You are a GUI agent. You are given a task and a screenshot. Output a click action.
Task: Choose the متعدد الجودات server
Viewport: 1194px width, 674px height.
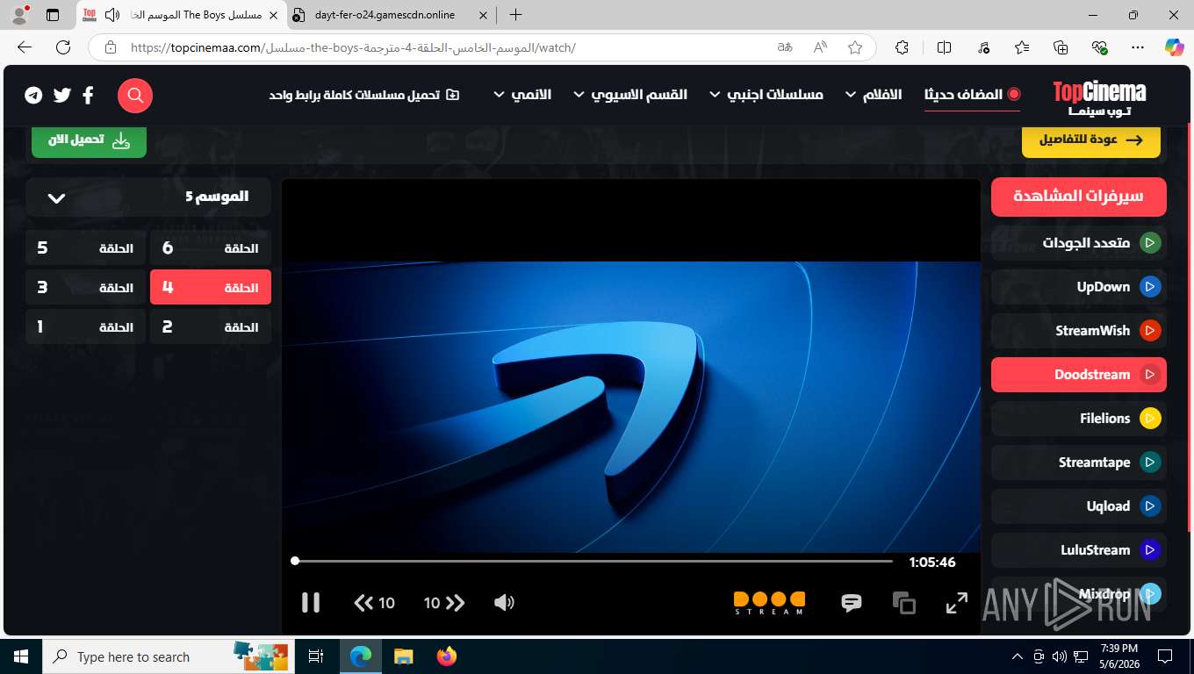coord(1079,242)
